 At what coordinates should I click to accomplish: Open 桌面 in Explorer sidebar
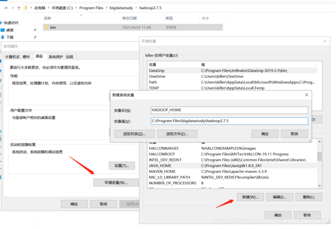click(x=10, y=30)
